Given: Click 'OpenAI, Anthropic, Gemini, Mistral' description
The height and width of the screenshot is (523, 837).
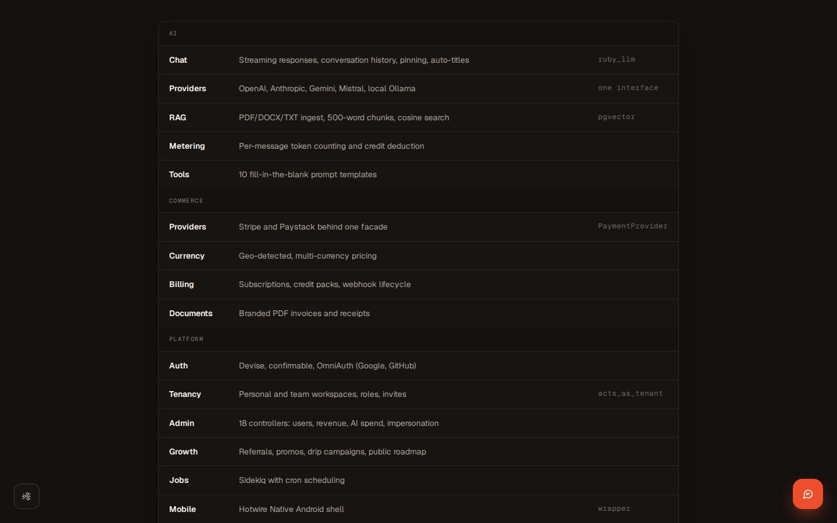Looking at the screenshot, I should (327, 88).
